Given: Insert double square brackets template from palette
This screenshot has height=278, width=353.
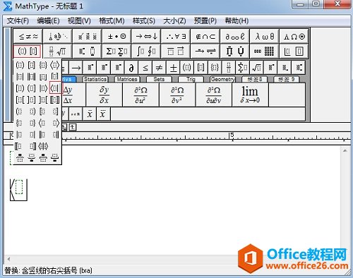Looking at the screenshot, I should click(55, 100).
